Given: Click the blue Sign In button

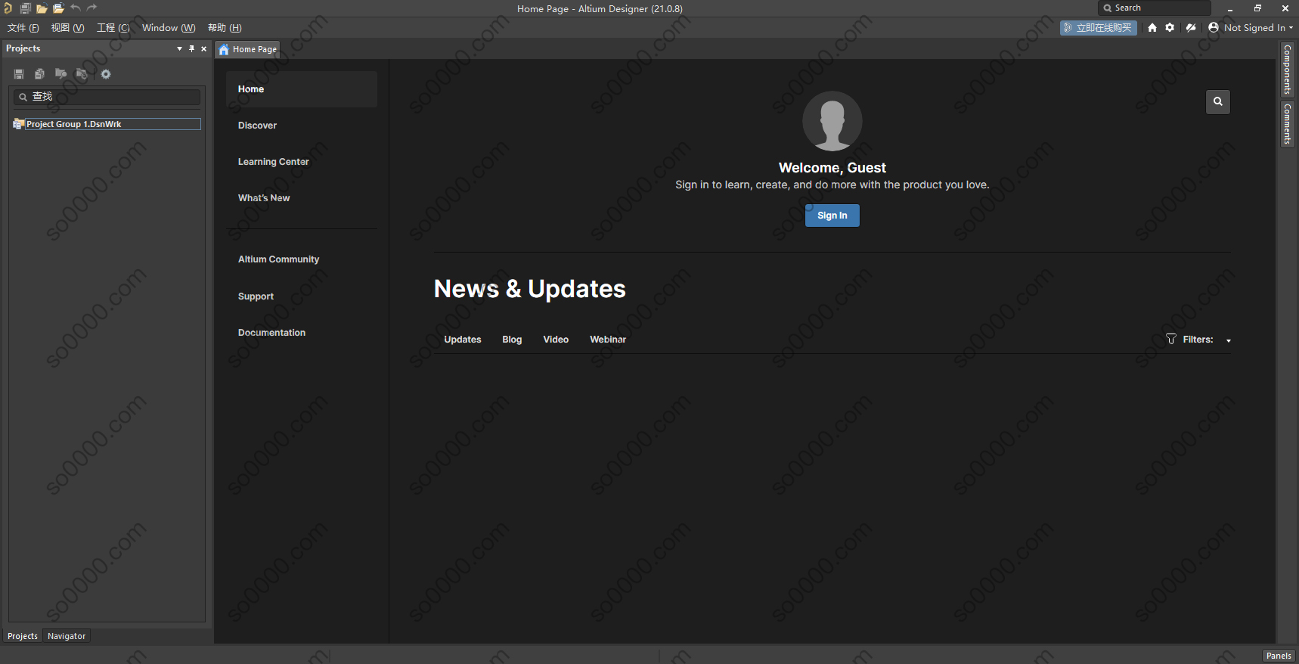Looking at the screenshot, I should pos(832,216).
